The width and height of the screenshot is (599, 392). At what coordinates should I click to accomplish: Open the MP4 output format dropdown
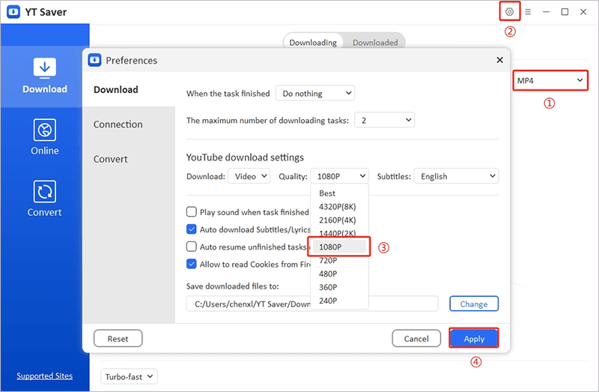tap(550, 80)
